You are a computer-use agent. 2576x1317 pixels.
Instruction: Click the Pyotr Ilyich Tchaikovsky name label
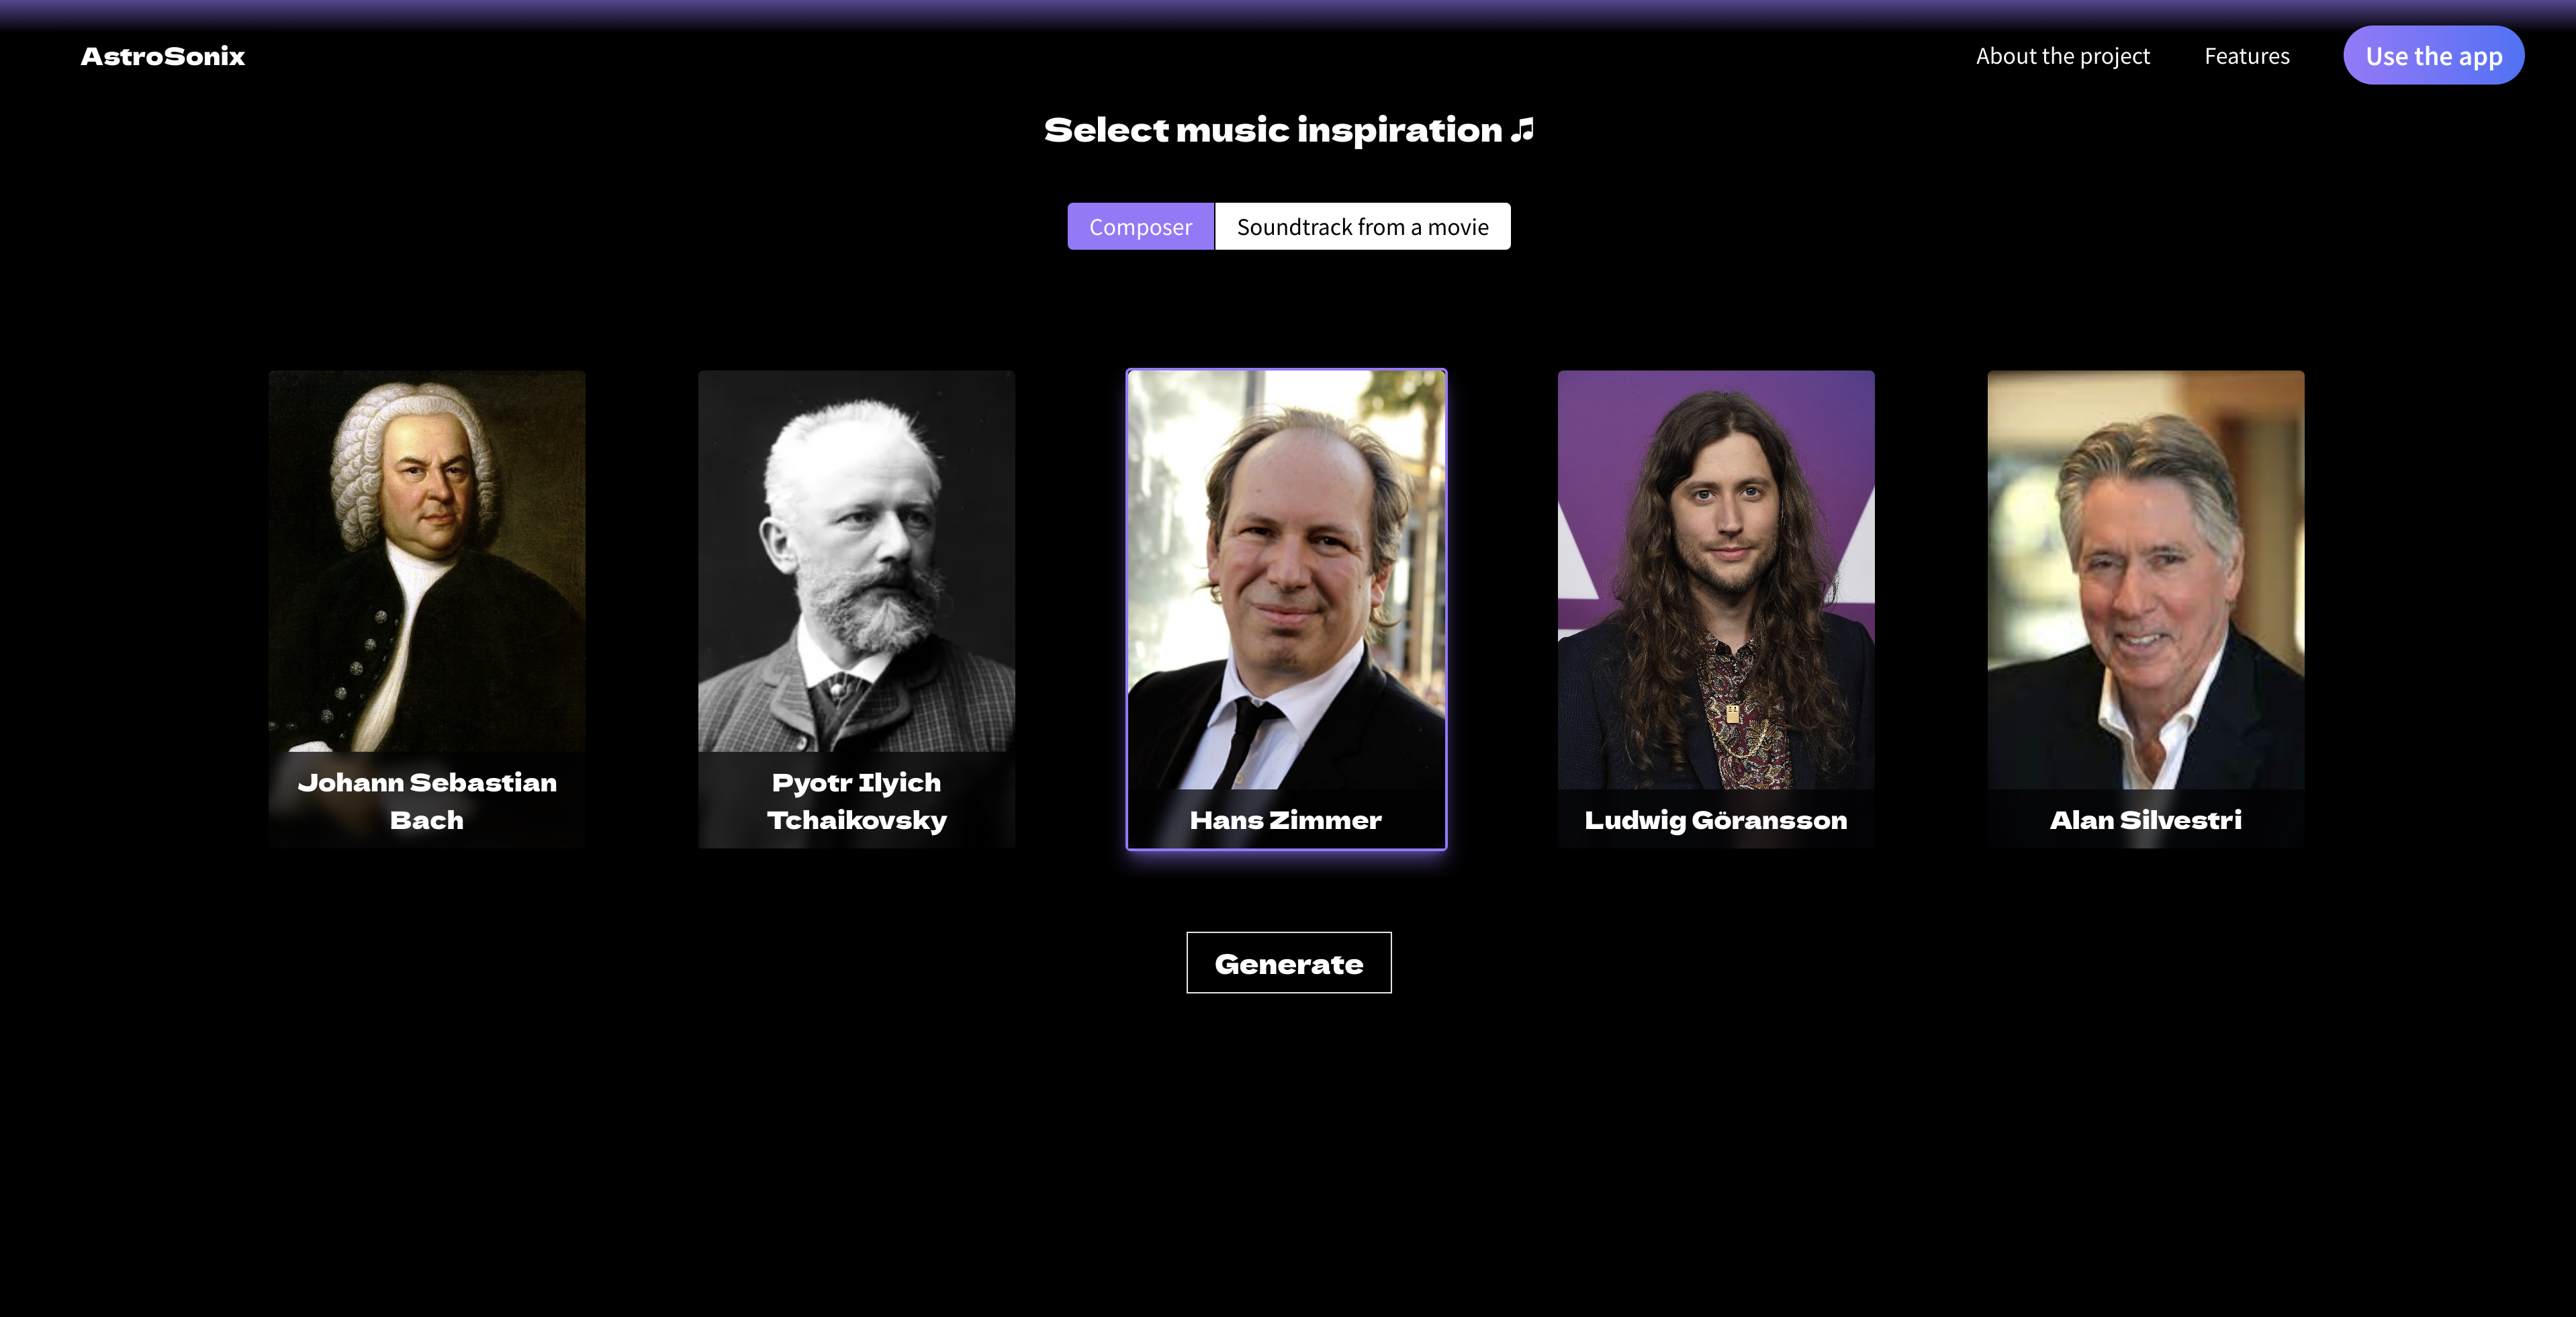[x=857, y=800]
